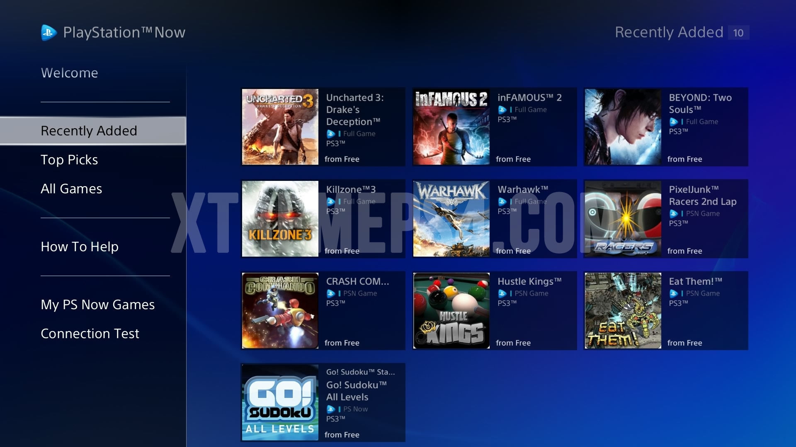The height and width of the screenshot is (447, 796).
Task: Browse the All Games section
Action: click(x=71, y=189)
